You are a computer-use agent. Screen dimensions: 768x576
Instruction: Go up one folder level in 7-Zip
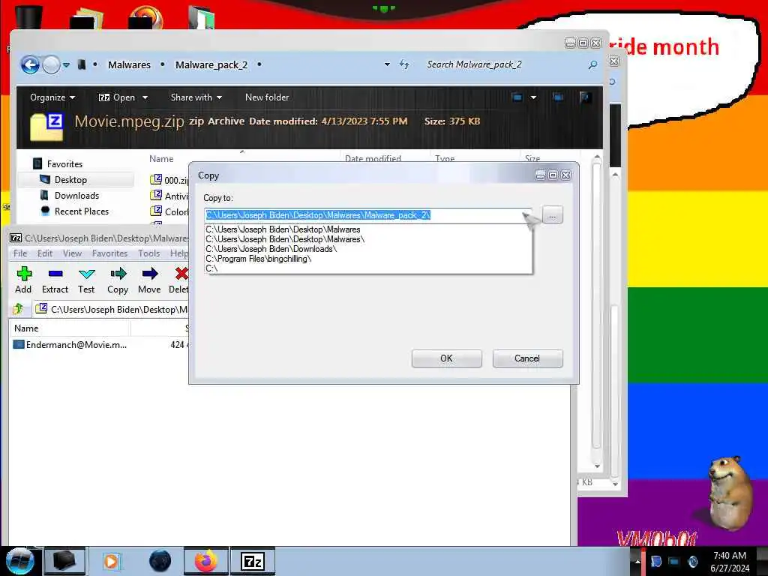point(19,309)
